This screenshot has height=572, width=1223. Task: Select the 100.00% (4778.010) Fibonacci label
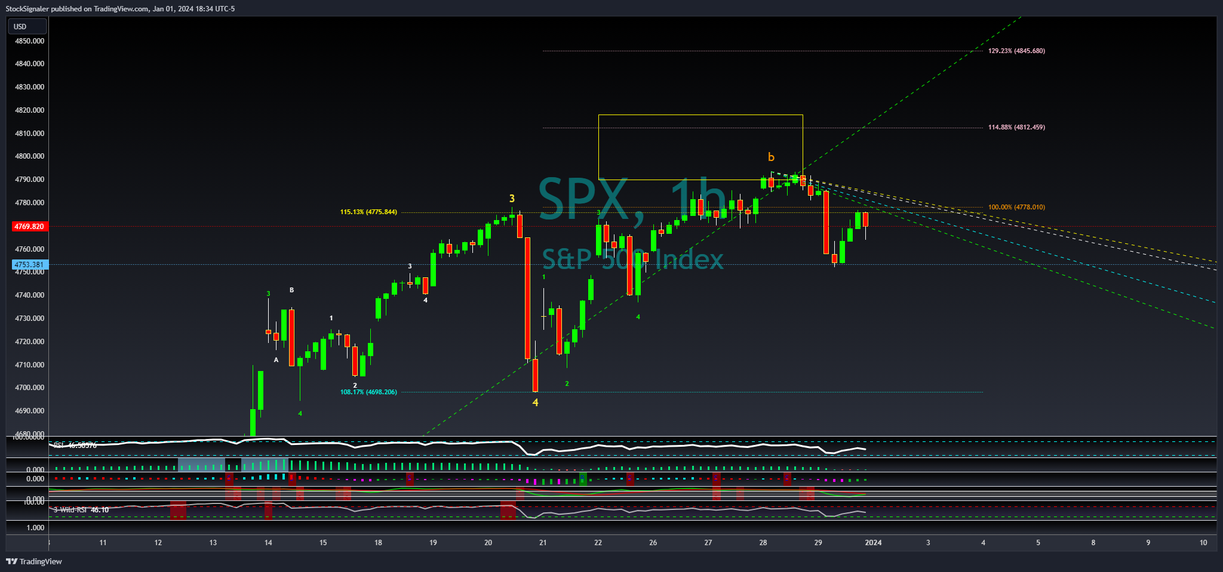(x=1016, y=208)
